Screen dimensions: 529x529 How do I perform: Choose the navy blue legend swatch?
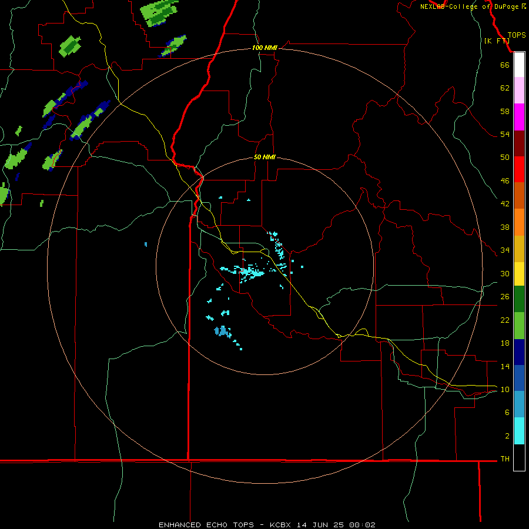point(519,352)
